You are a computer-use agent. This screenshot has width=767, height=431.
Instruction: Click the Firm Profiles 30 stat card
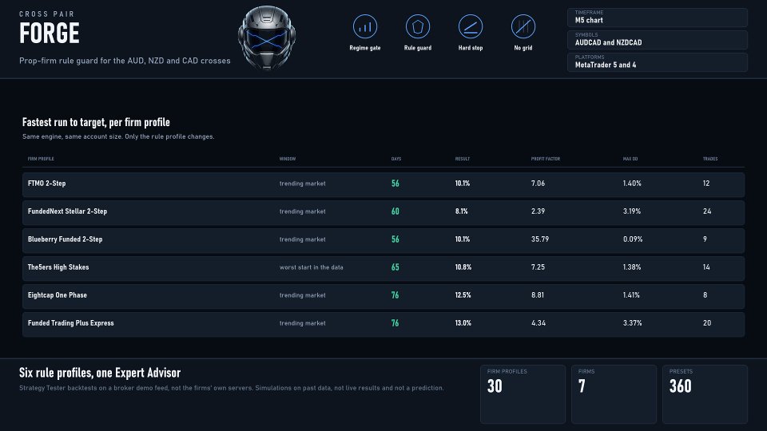[523, 393]
